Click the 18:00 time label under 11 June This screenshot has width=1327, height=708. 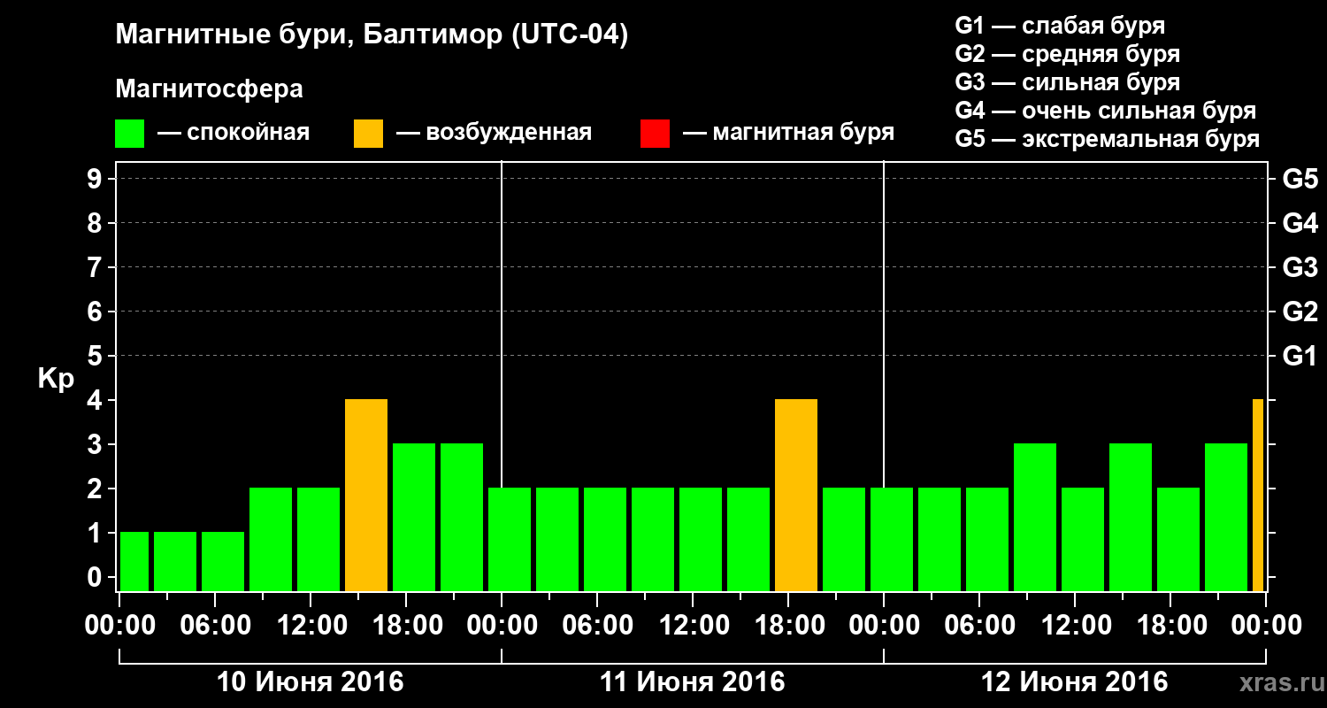[788, 625]
